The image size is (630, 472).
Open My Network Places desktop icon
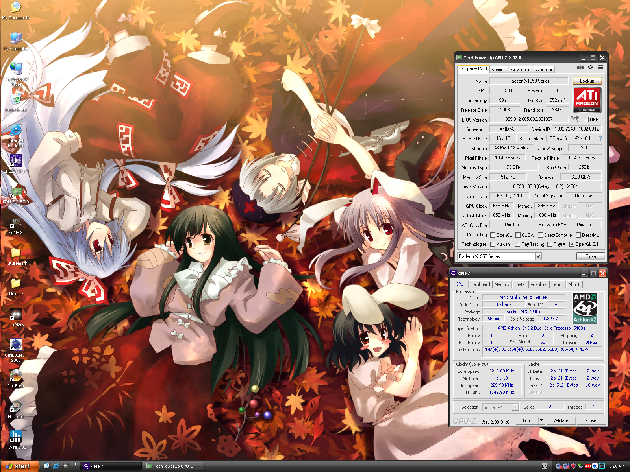(16, 74)
